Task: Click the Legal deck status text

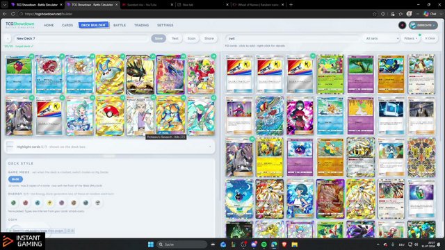Action: coord(24,47)
